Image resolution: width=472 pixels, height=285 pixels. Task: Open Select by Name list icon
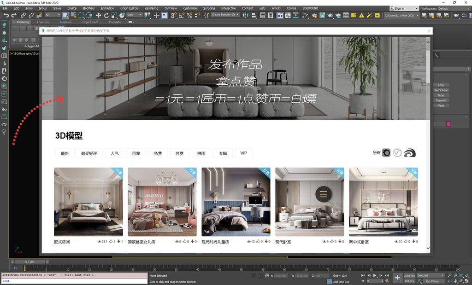click(73, 15)
